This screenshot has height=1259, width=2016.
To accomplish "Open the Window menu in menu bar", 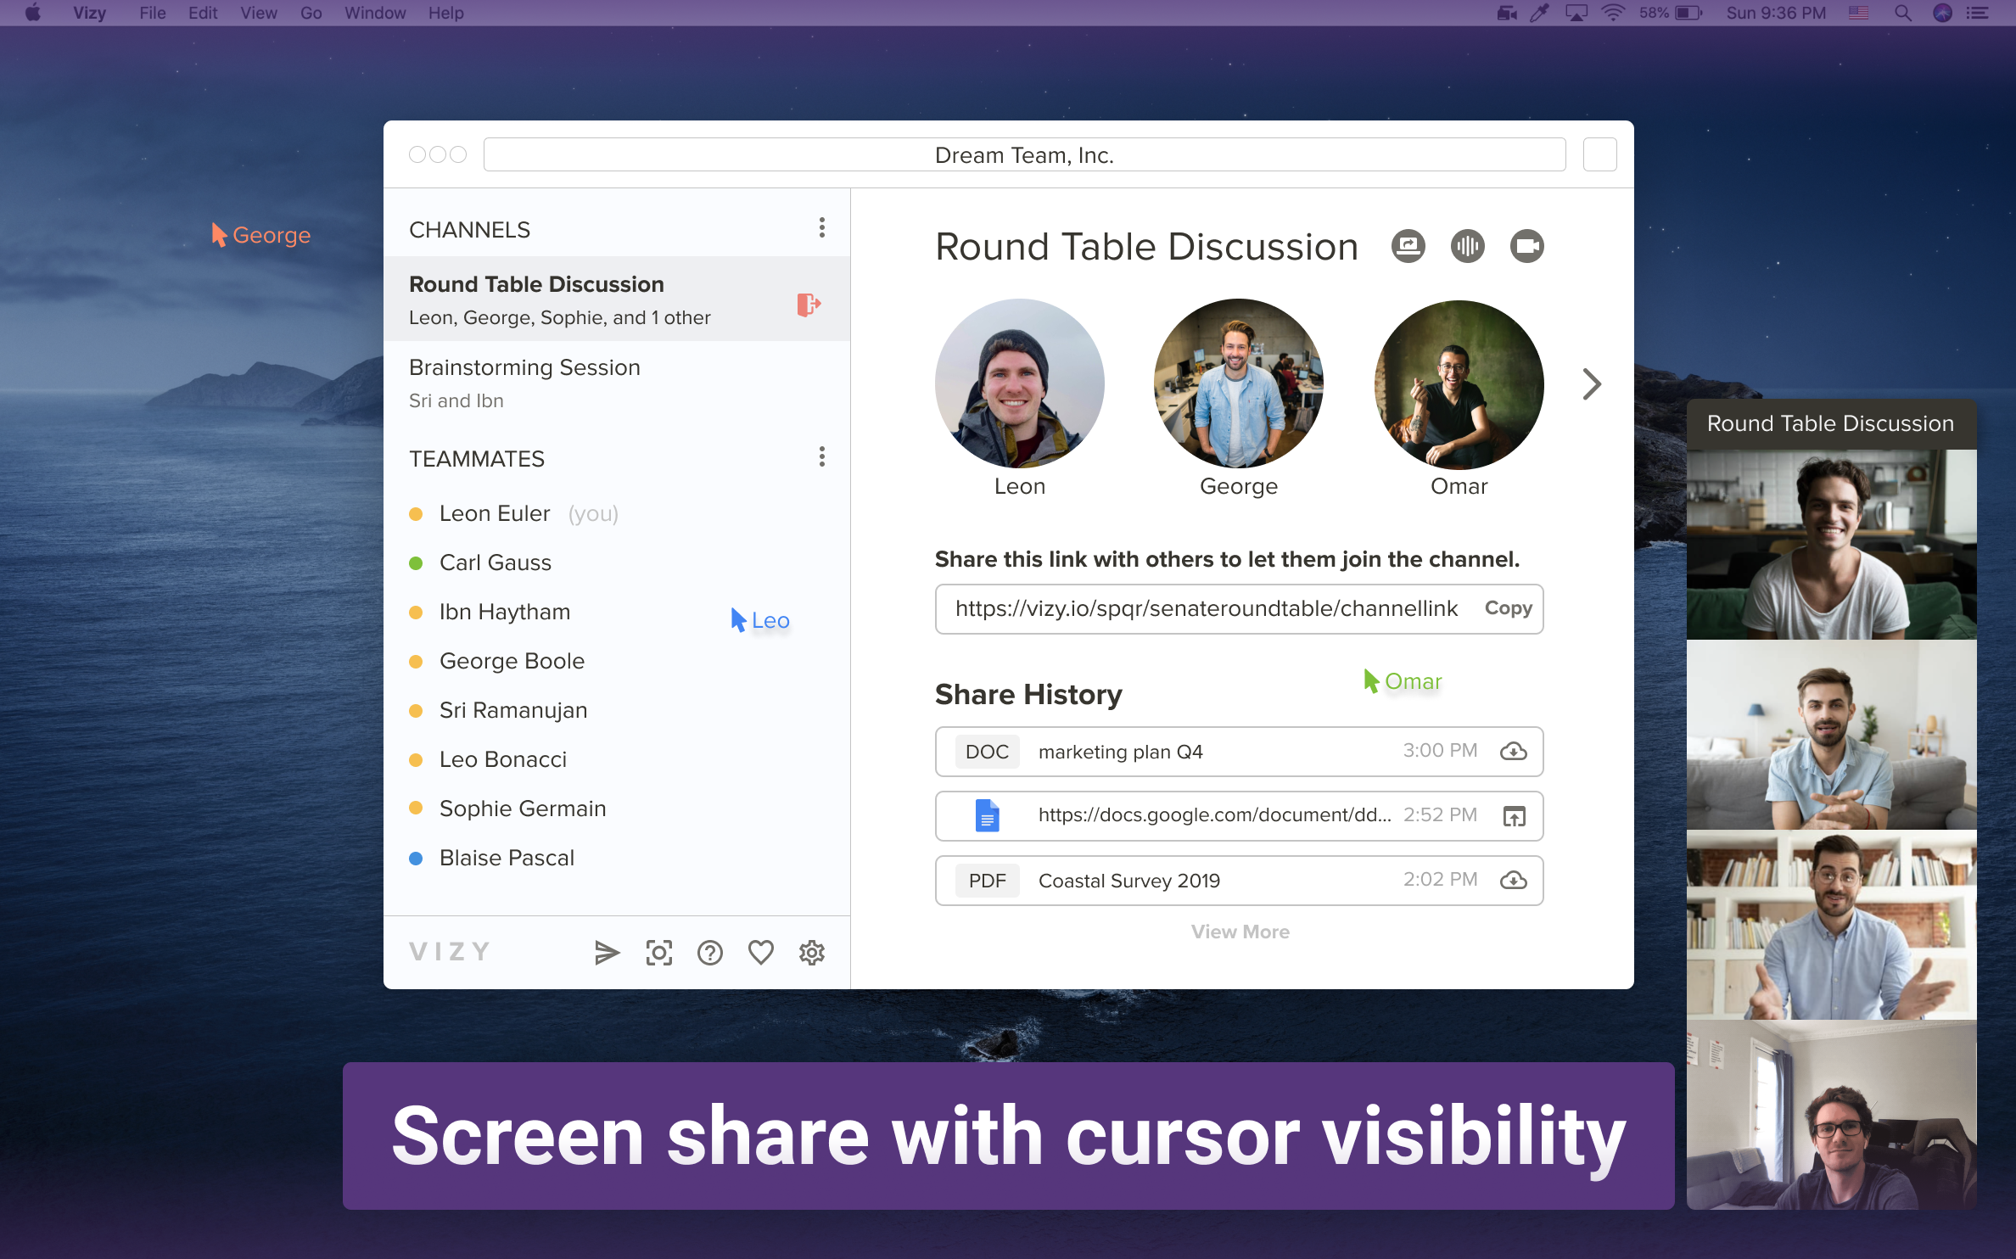I will [x=374, y=13].
